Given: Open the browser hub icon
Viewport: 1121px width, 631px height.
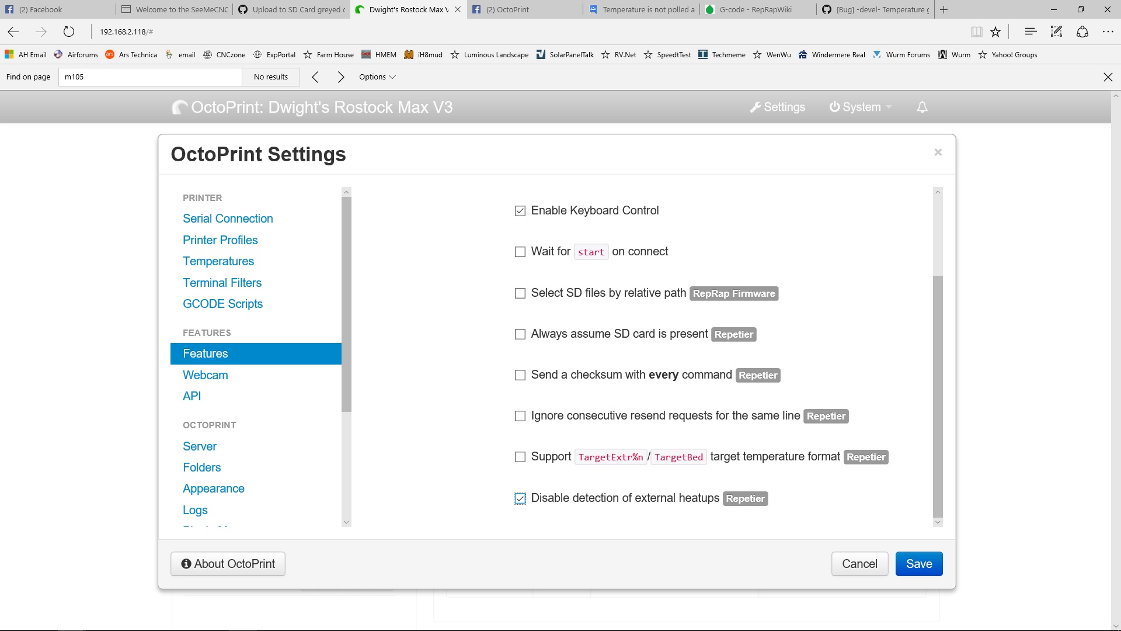Looking at the screenshot, I should [x=1031, y=32].
